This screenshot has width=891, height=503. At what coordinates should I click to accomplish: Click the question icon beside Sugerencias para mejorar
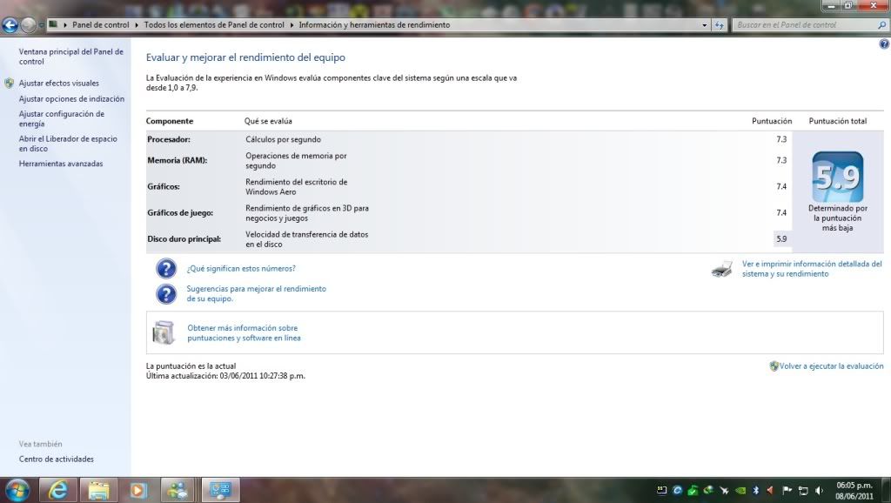pos(166,294)
